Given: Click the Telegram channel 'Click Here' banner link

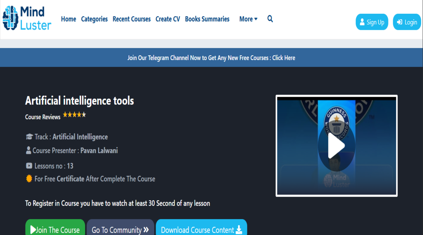Looking at the screenshot, I should pyautogui.click(x=284, y=58).
